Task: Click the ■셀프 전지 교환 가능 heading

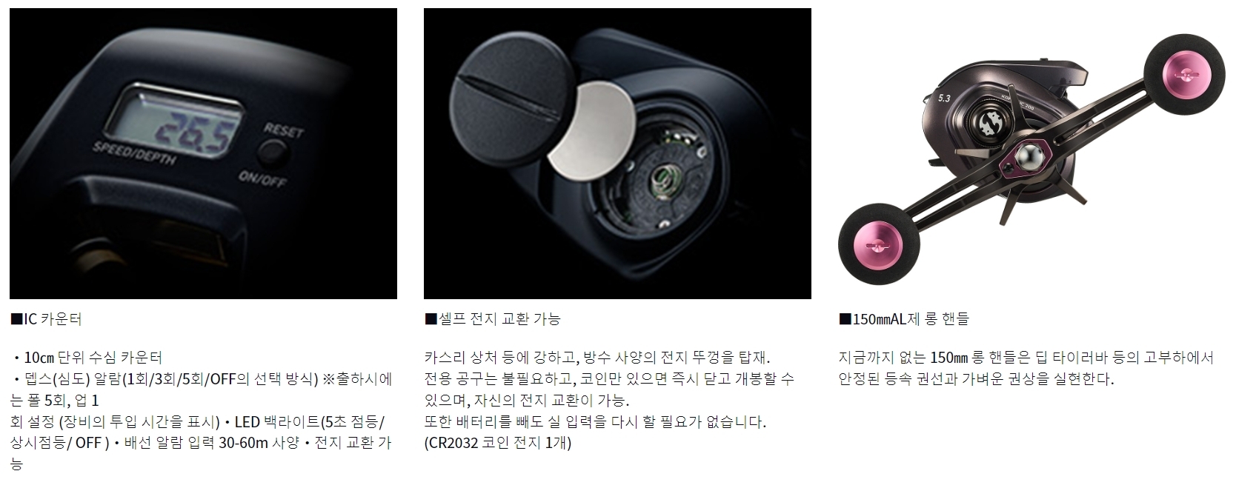Action: (x=492, y=319)
